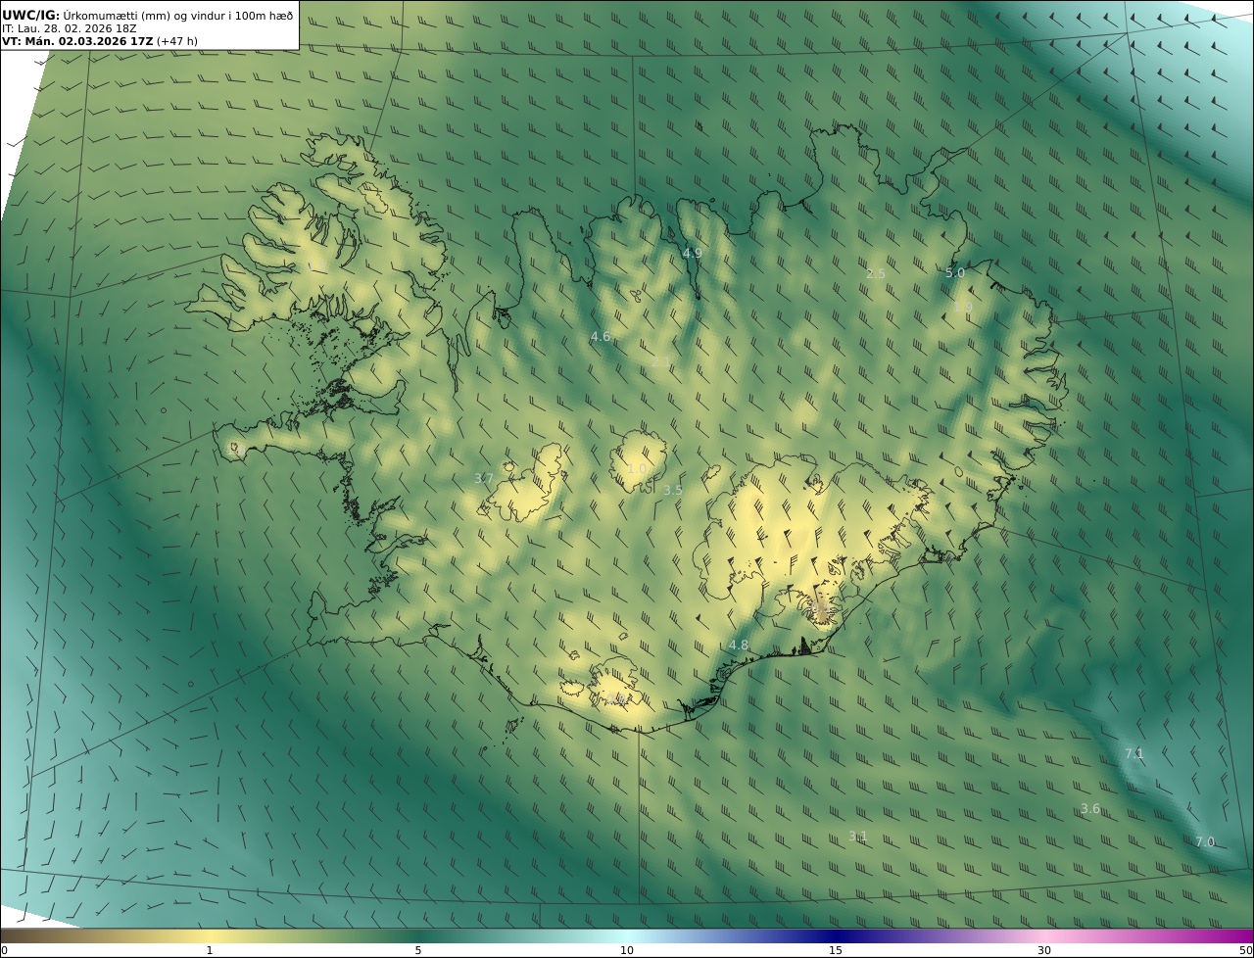The height and width of the screenshot is (958, 1254).
Task: Click the 3.5 value label on the map
Action: click(x=673, y=490)
